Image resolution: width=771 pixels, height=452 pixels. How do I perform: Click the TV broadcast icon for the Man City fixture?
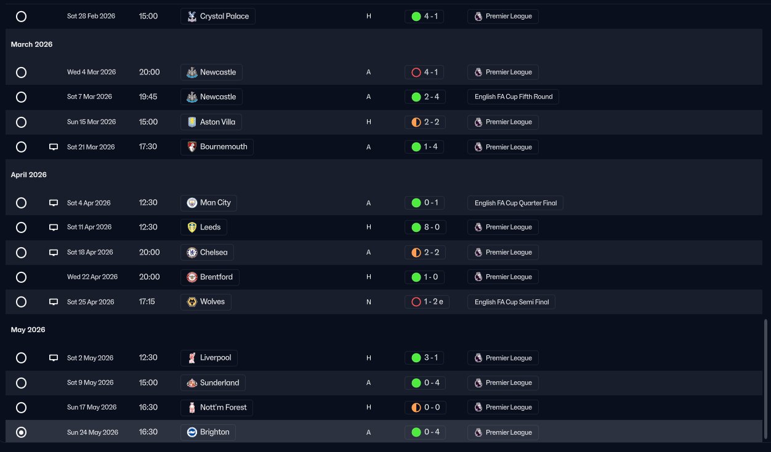pyautogui.click(x=54, y=203)
